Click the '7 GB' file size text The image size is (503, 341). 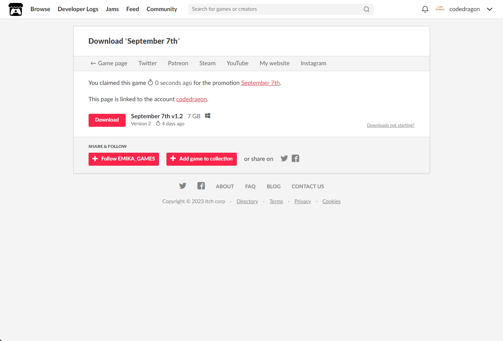pyautogui.click(x=194, y=116)
